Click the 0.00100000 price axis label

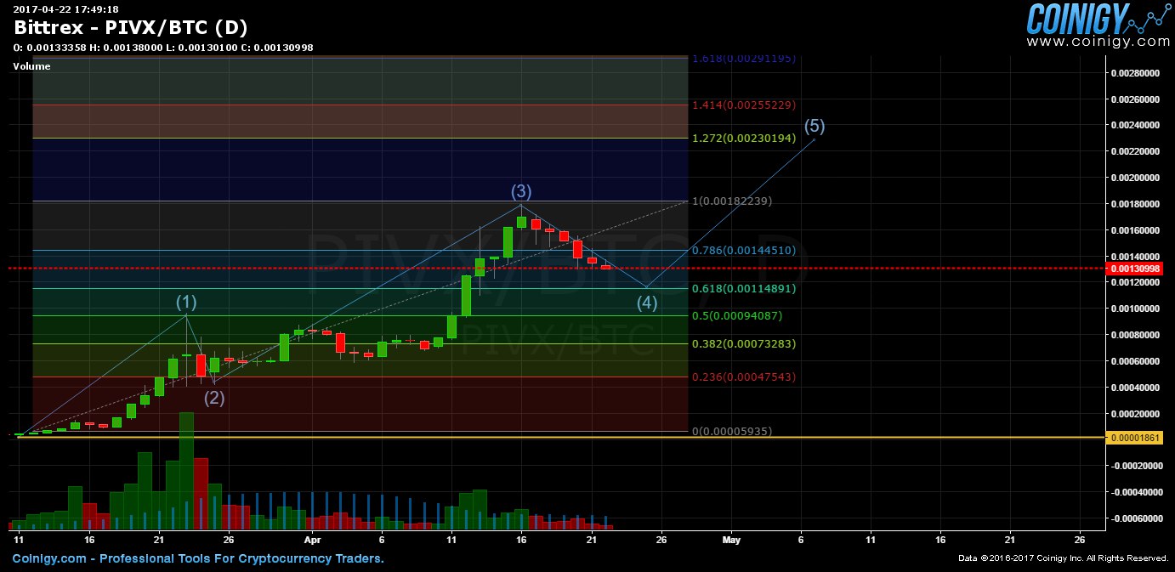tap(1136, 309)
